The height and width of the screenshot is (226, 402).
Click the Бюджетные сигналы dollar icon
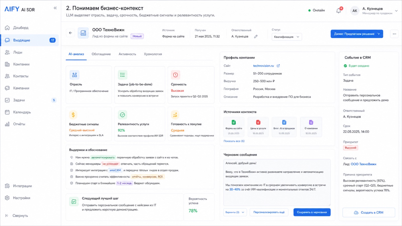[73, 115]
